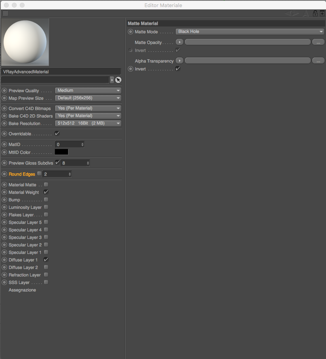This screenshot has height=359, width=326.
Task: Select the Diffuse Layer 2 channel
Action: pyautogui.click(x=23, y=267)
